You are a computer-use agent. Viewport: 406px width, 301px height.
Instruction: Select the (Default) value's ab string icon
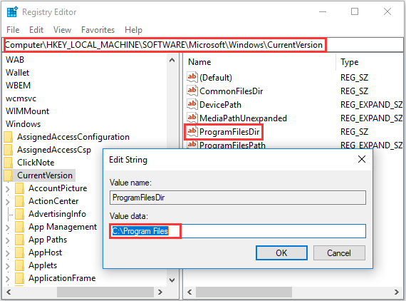click(192, 77)
